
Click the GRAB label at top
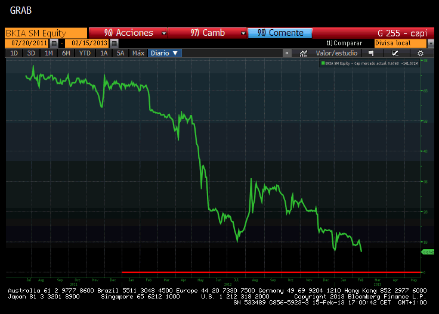(21, 10)
